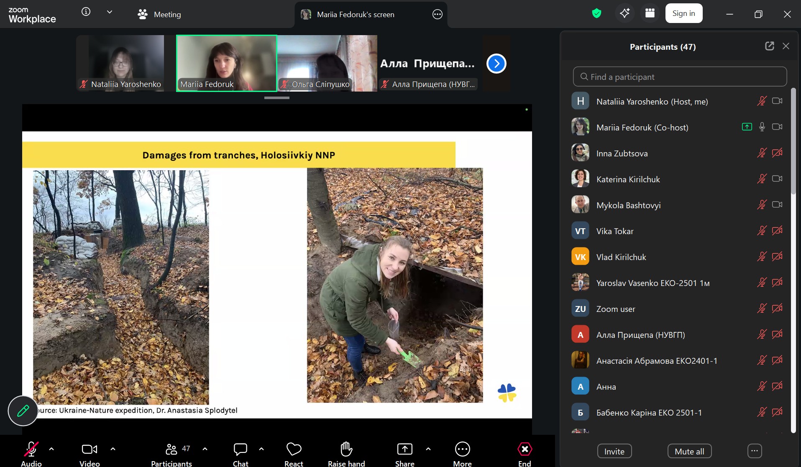The image size is (801, 467).
Task: Open the meeting information icon
Action: [x=86, y=12]
